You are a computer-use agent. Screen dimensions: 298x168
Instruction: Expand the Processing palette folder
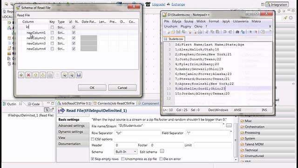tap(252, 133)
